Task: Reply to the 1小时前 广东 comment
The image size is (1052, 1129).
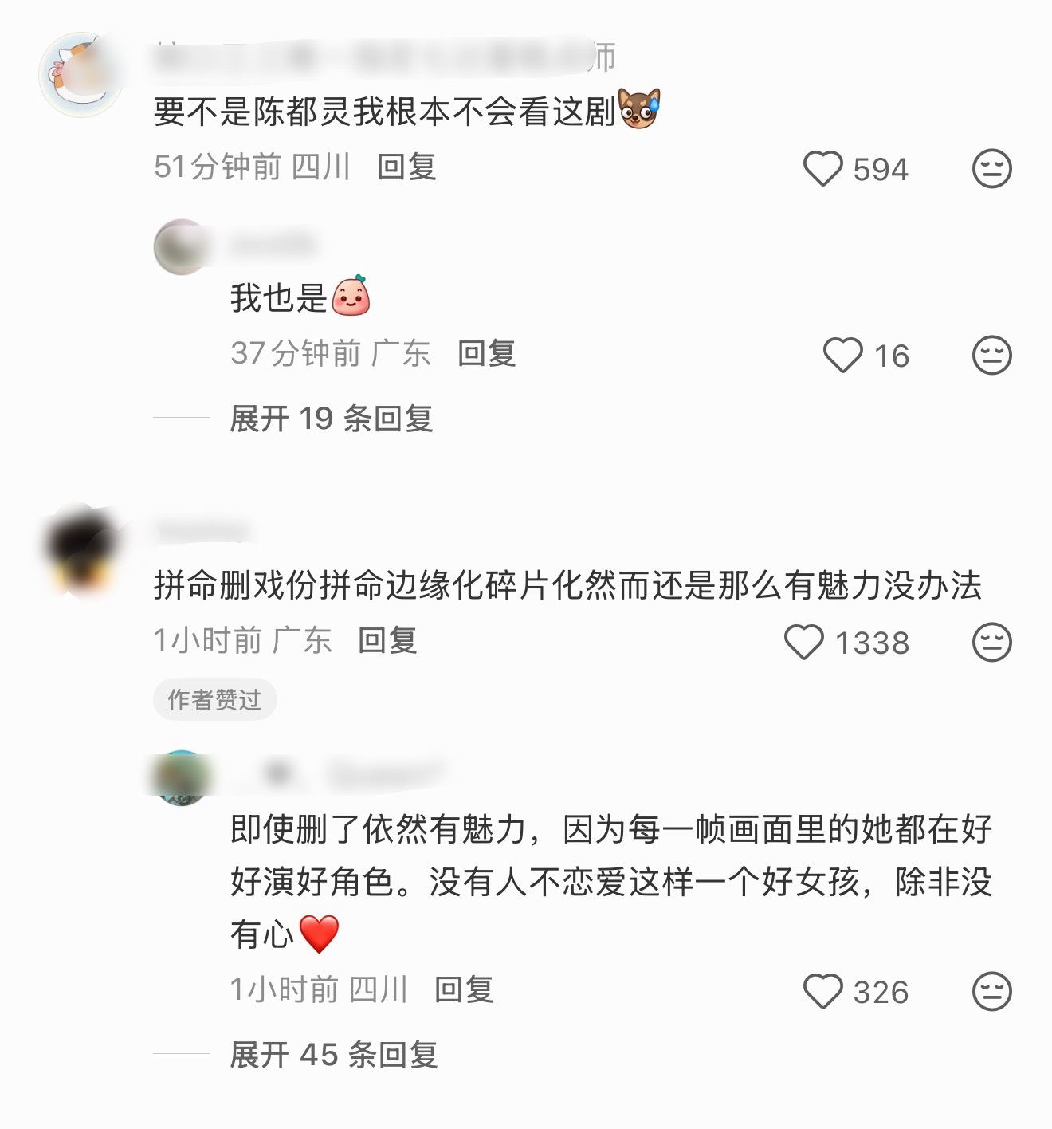Action: 387,640
